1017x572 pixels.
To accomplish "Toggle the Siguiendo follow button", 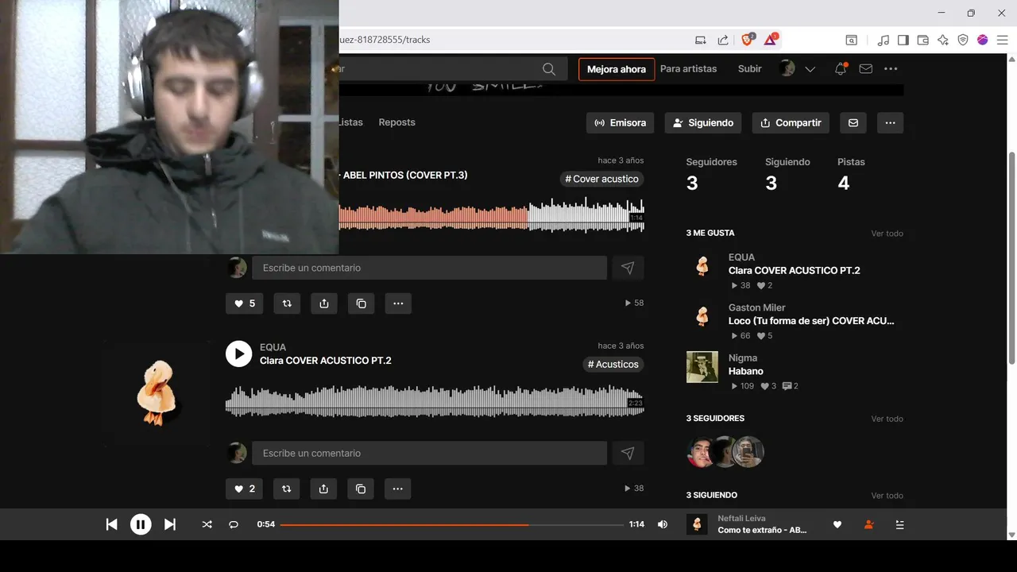I will coord(703,123).
